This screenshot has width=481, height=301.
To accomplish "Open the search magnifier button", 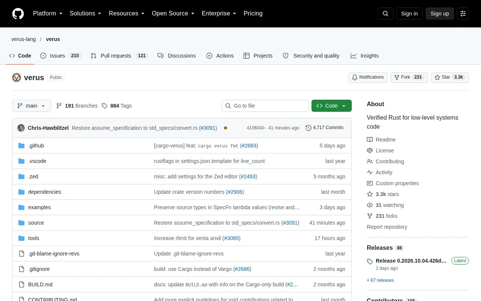I will pos(386,14).
